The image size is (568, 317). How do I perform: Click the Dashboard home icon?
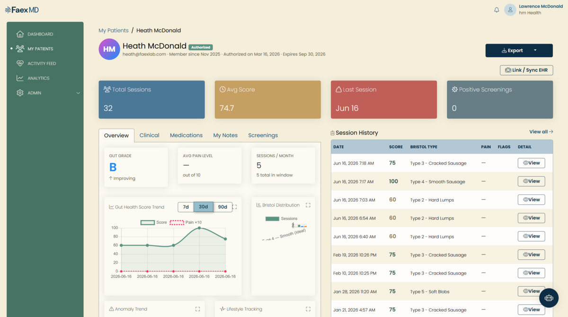[20, 34]
